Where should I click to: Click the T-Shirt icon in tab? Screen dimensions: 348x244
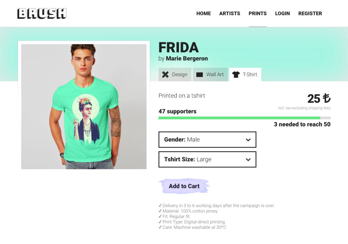tap(236, 75)
